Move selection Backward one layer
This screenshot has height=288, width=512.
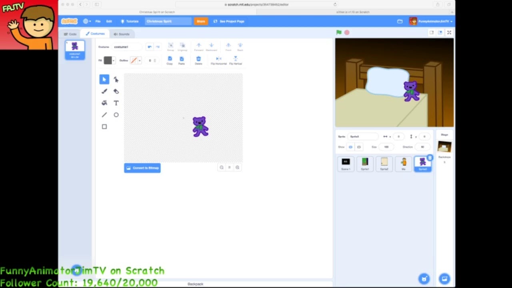coord(212,47)
